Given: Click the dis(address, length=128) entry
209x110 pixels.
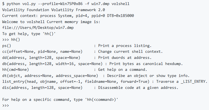Looking at the screenshot, I should [42, 87].
